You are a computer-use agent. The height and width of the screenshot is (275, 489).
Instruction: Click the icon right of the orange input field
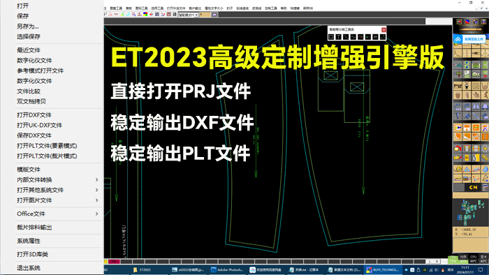point(214,15)
